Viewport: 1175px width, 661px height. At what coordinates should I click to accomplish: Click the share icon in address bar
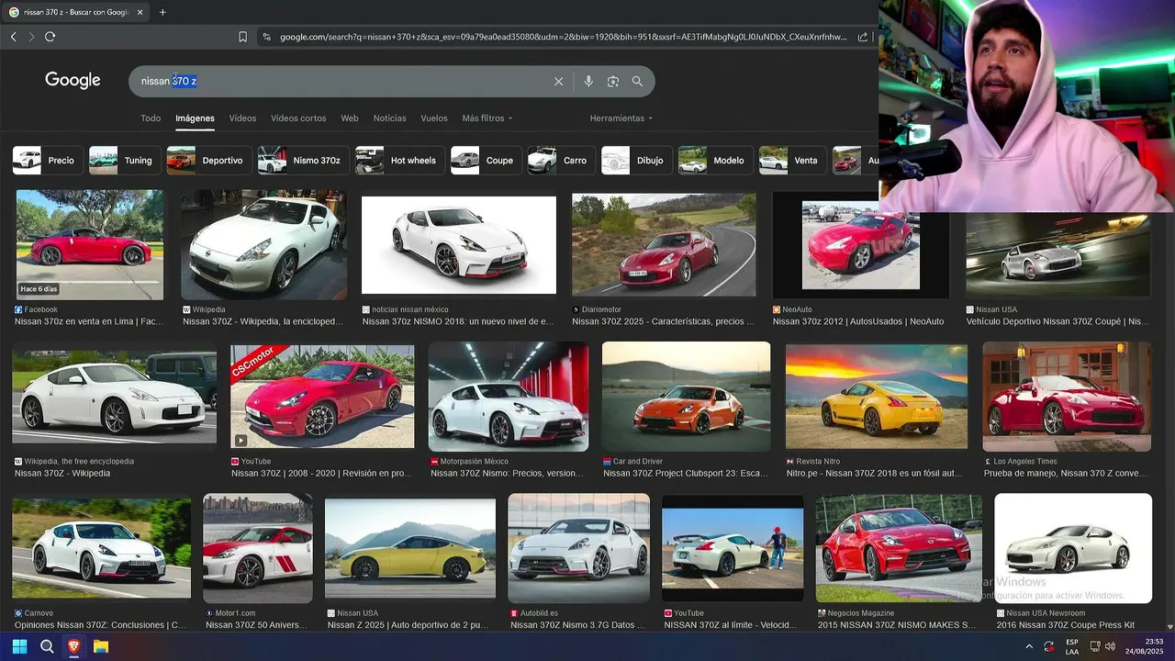click(863, 37)
